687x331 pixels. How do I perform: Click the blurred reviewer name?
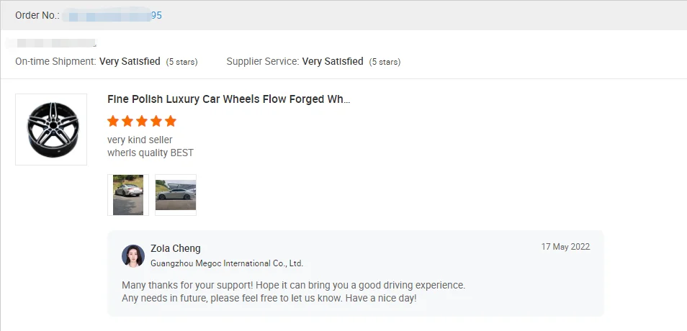click(x=55, y=44)
